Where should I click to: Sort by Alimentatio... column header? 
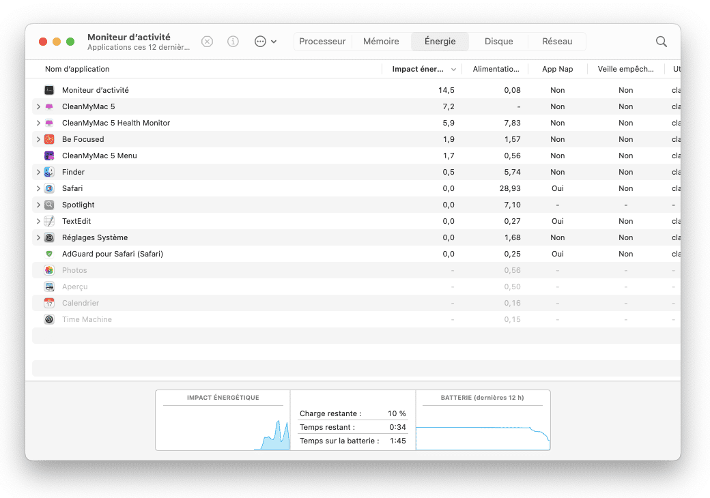496,69
